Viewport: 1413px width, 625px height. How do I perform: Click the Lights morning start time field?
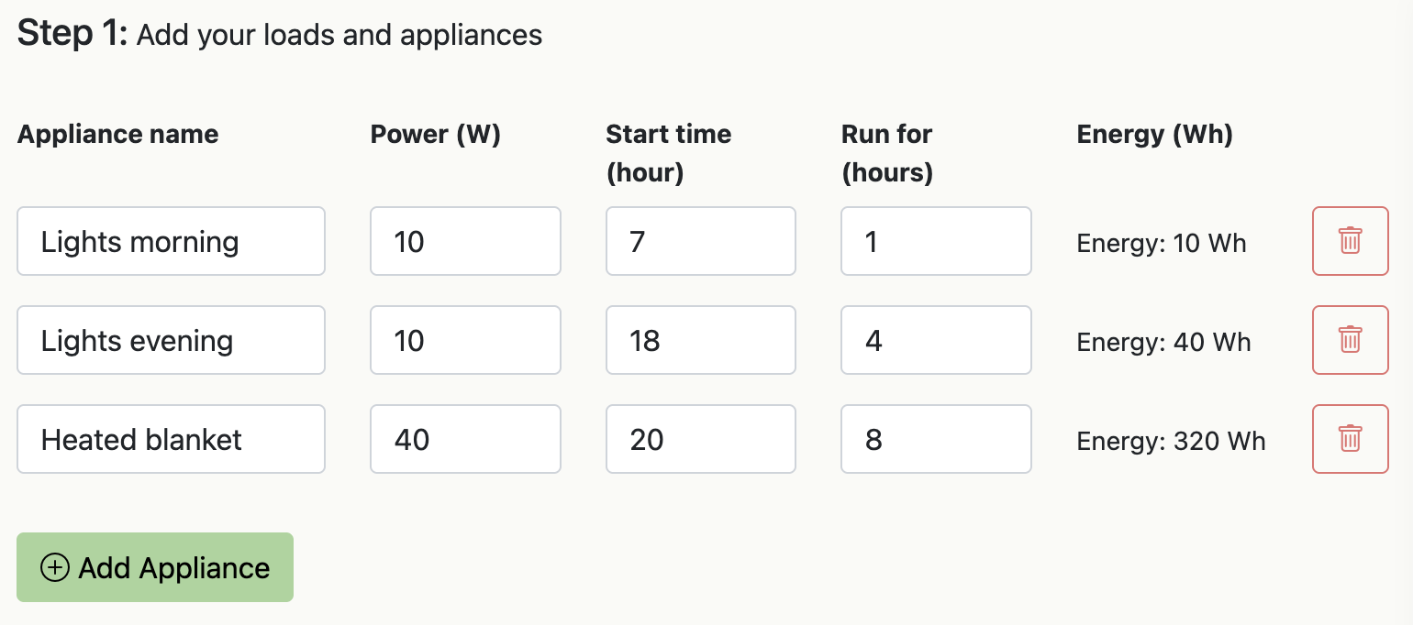[x=700, y=241]
